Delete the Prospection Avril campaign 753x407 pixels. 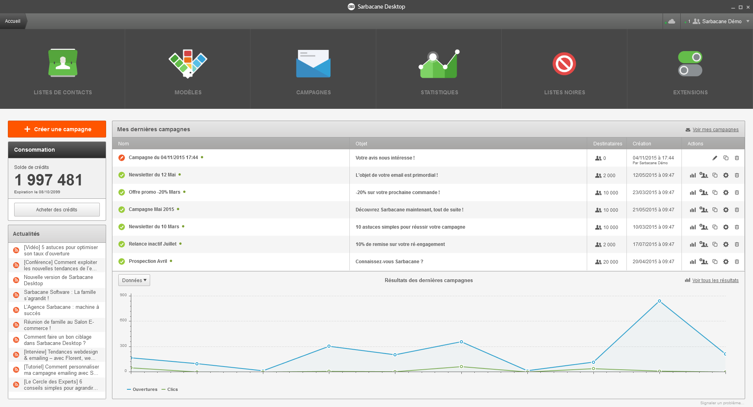[737, 262]
